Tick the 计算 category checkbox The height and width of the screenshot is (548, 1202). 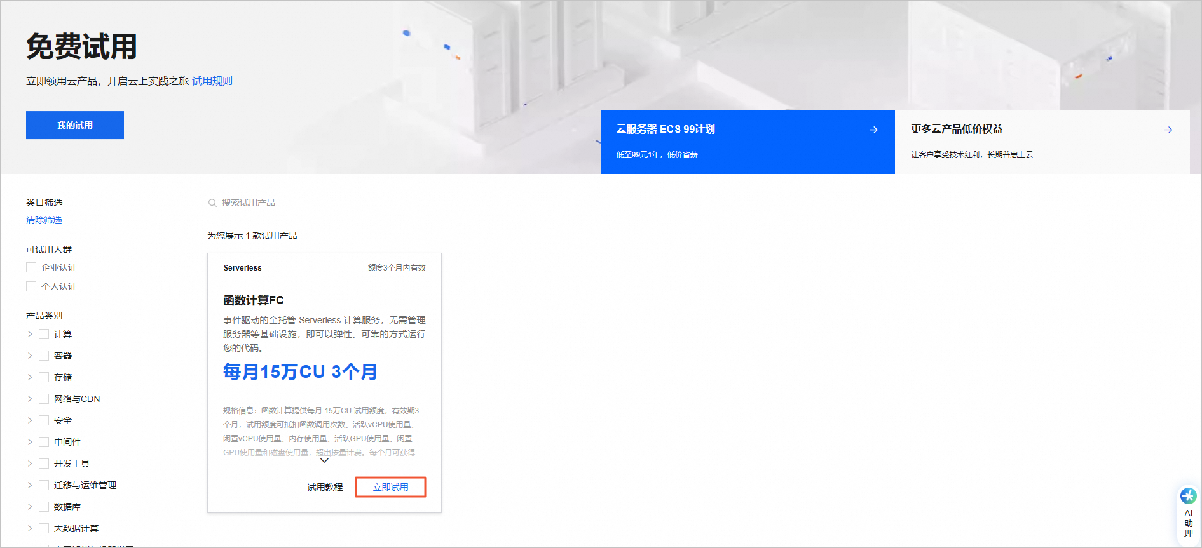tap(44, 334)
